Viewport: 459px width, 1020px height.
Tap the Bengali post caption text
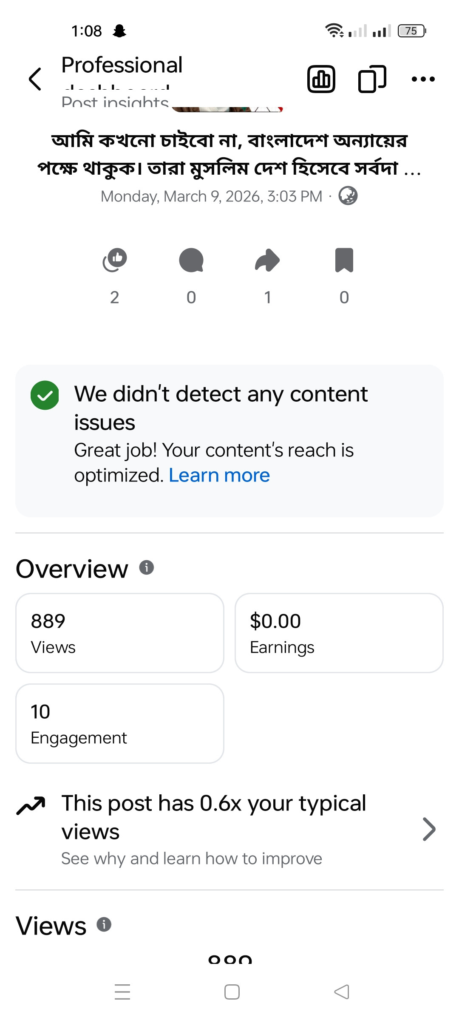[x=229, y=154]
